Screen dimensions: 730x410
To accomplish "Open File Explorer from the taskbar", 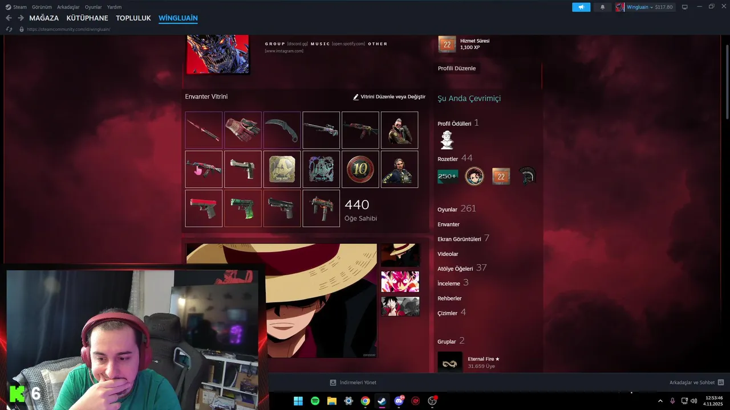I will (331, 401).
